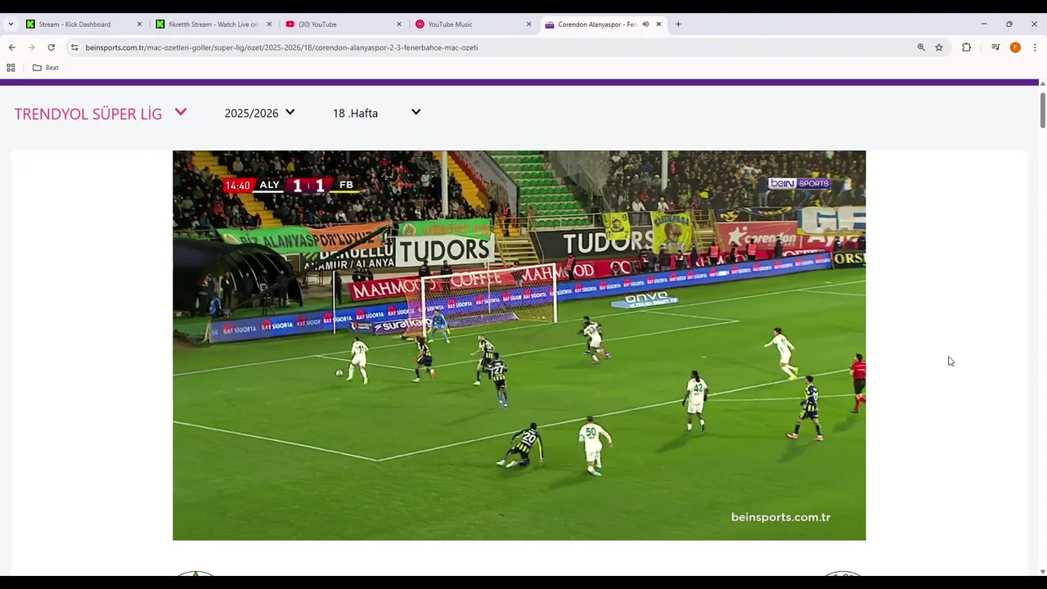
Task: Close the fikretth Stream tab
Action: coord(269,25)
